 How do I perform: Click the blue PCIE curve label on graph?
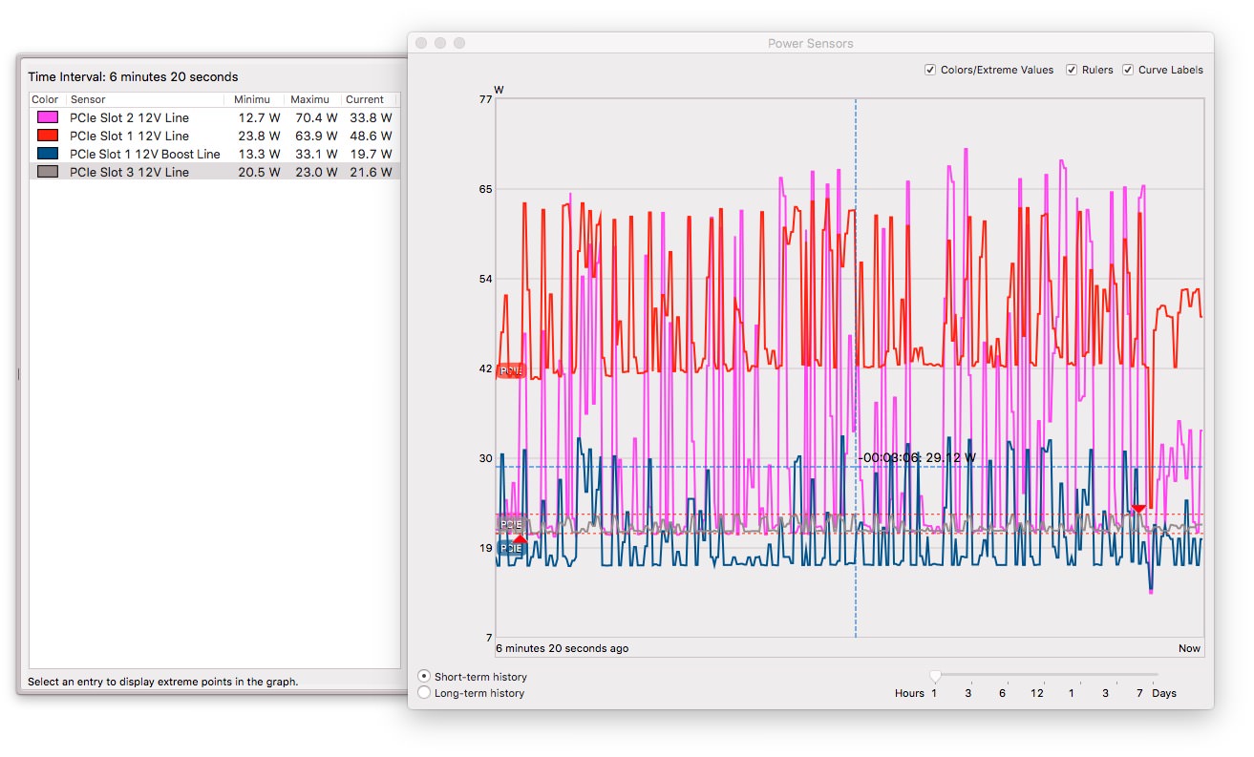(x=511, y=549)
